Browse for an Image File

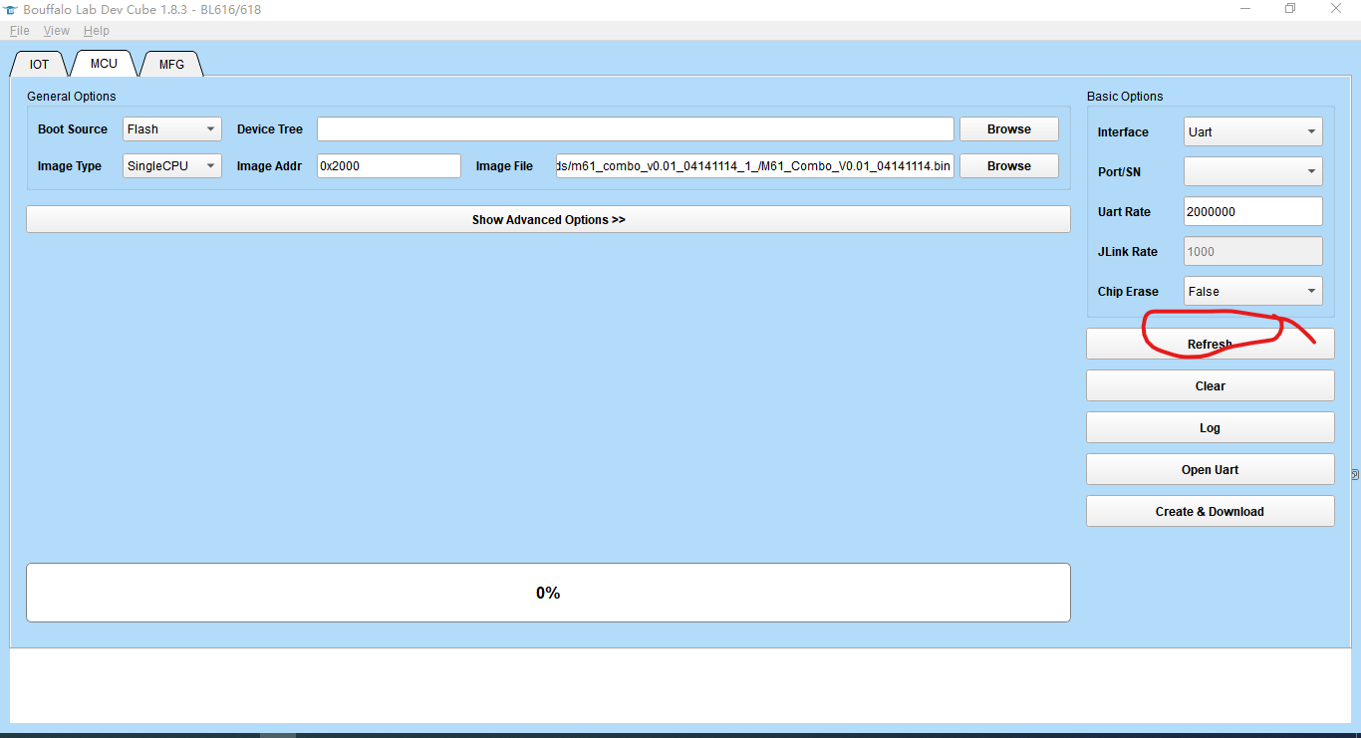[x=1009, y=166]
